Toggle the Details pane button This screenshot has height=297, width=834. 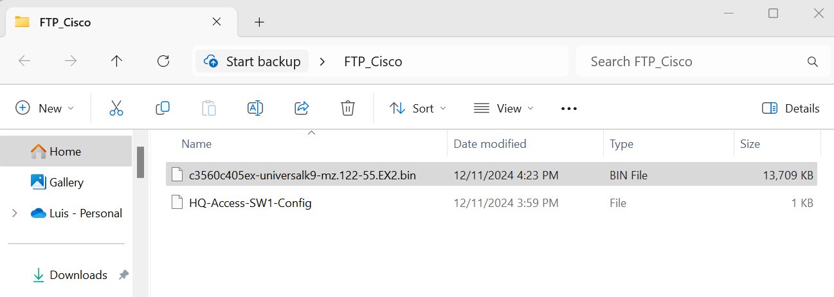790,108
